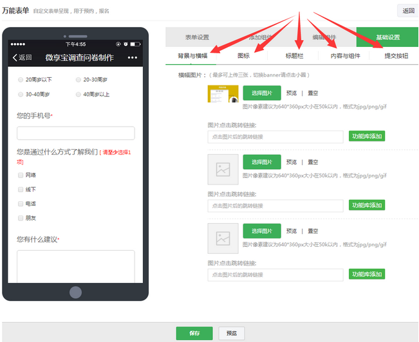The width and height of the screenshot is (419, 342).
Task: Open the three-dot menu in phone header
Action: (x=133, y=57)
